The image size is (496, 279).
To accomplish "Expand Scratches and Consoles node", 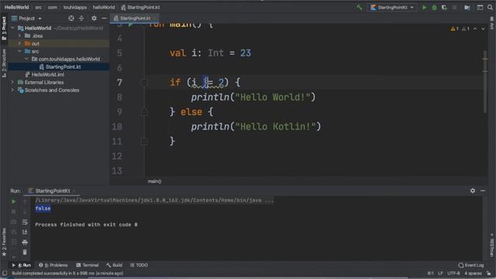I will [x=12, y=90].
